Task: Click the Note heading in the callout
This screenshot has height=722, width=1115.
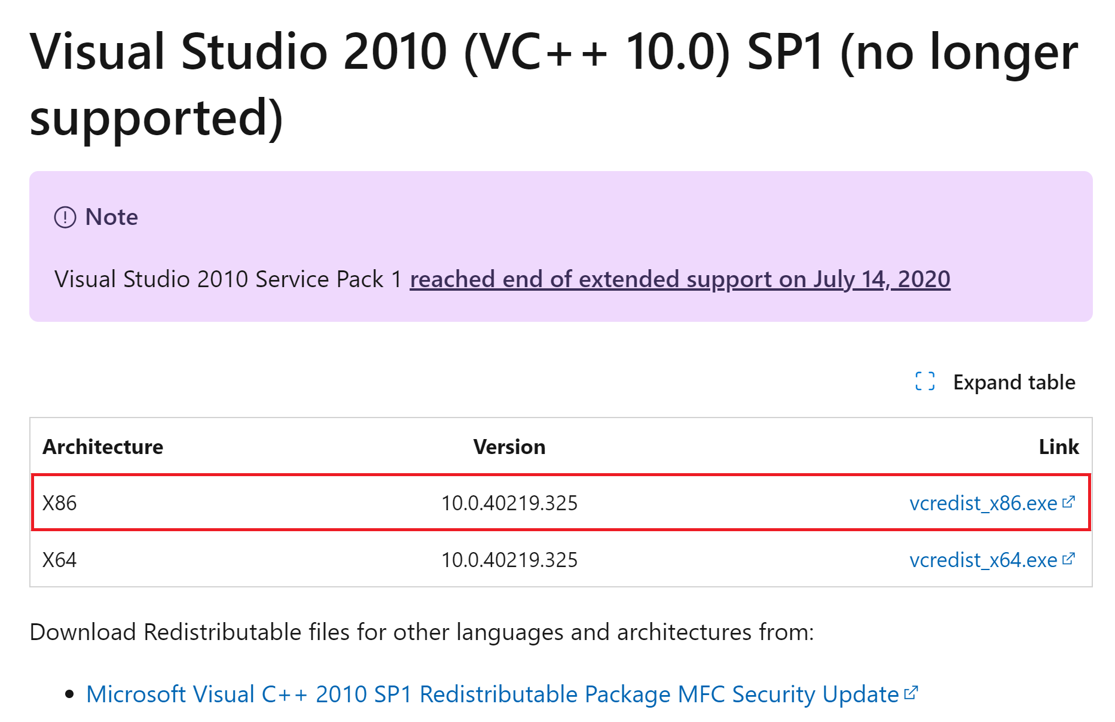Action: click(111, 217)
